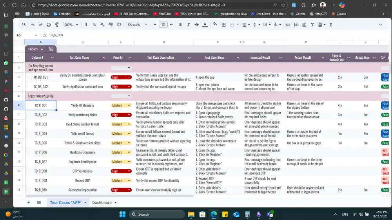
Task: Add a new sheet
Action: 29,202
